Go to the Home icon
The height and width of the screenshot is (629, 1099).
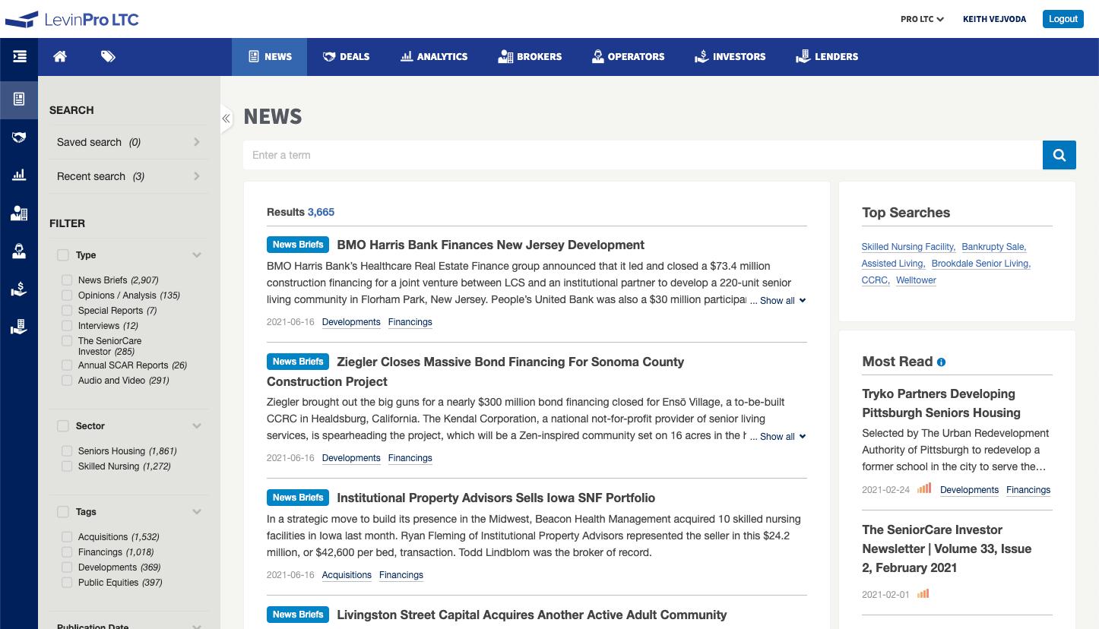coord(60,56)
